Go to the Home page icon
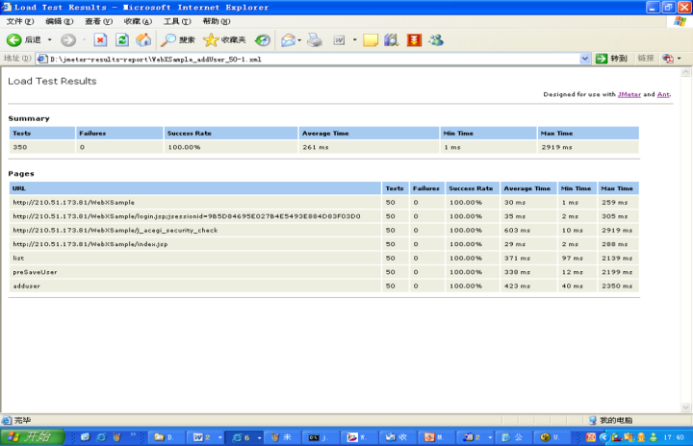This screenshot has width=693, height=446. pos(143,40)
